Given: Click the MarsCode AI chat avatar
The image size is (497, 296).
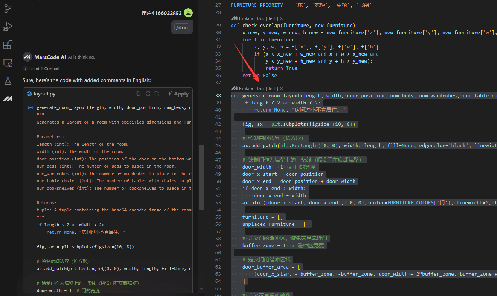Looking at the screenshot, I should [27, 57].
